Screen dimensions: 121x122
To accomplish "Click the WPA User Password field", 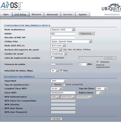I will [x=63, y=112].
